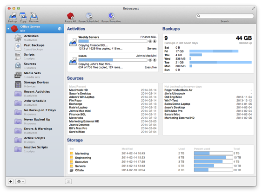Click backup icon of Weekly Servers activity
The image size is (262, 192).
coord(73,42)
